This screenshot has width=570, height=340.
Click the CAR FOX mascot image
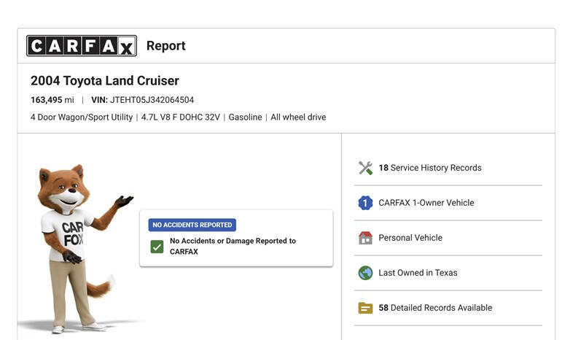click(77, 249)
